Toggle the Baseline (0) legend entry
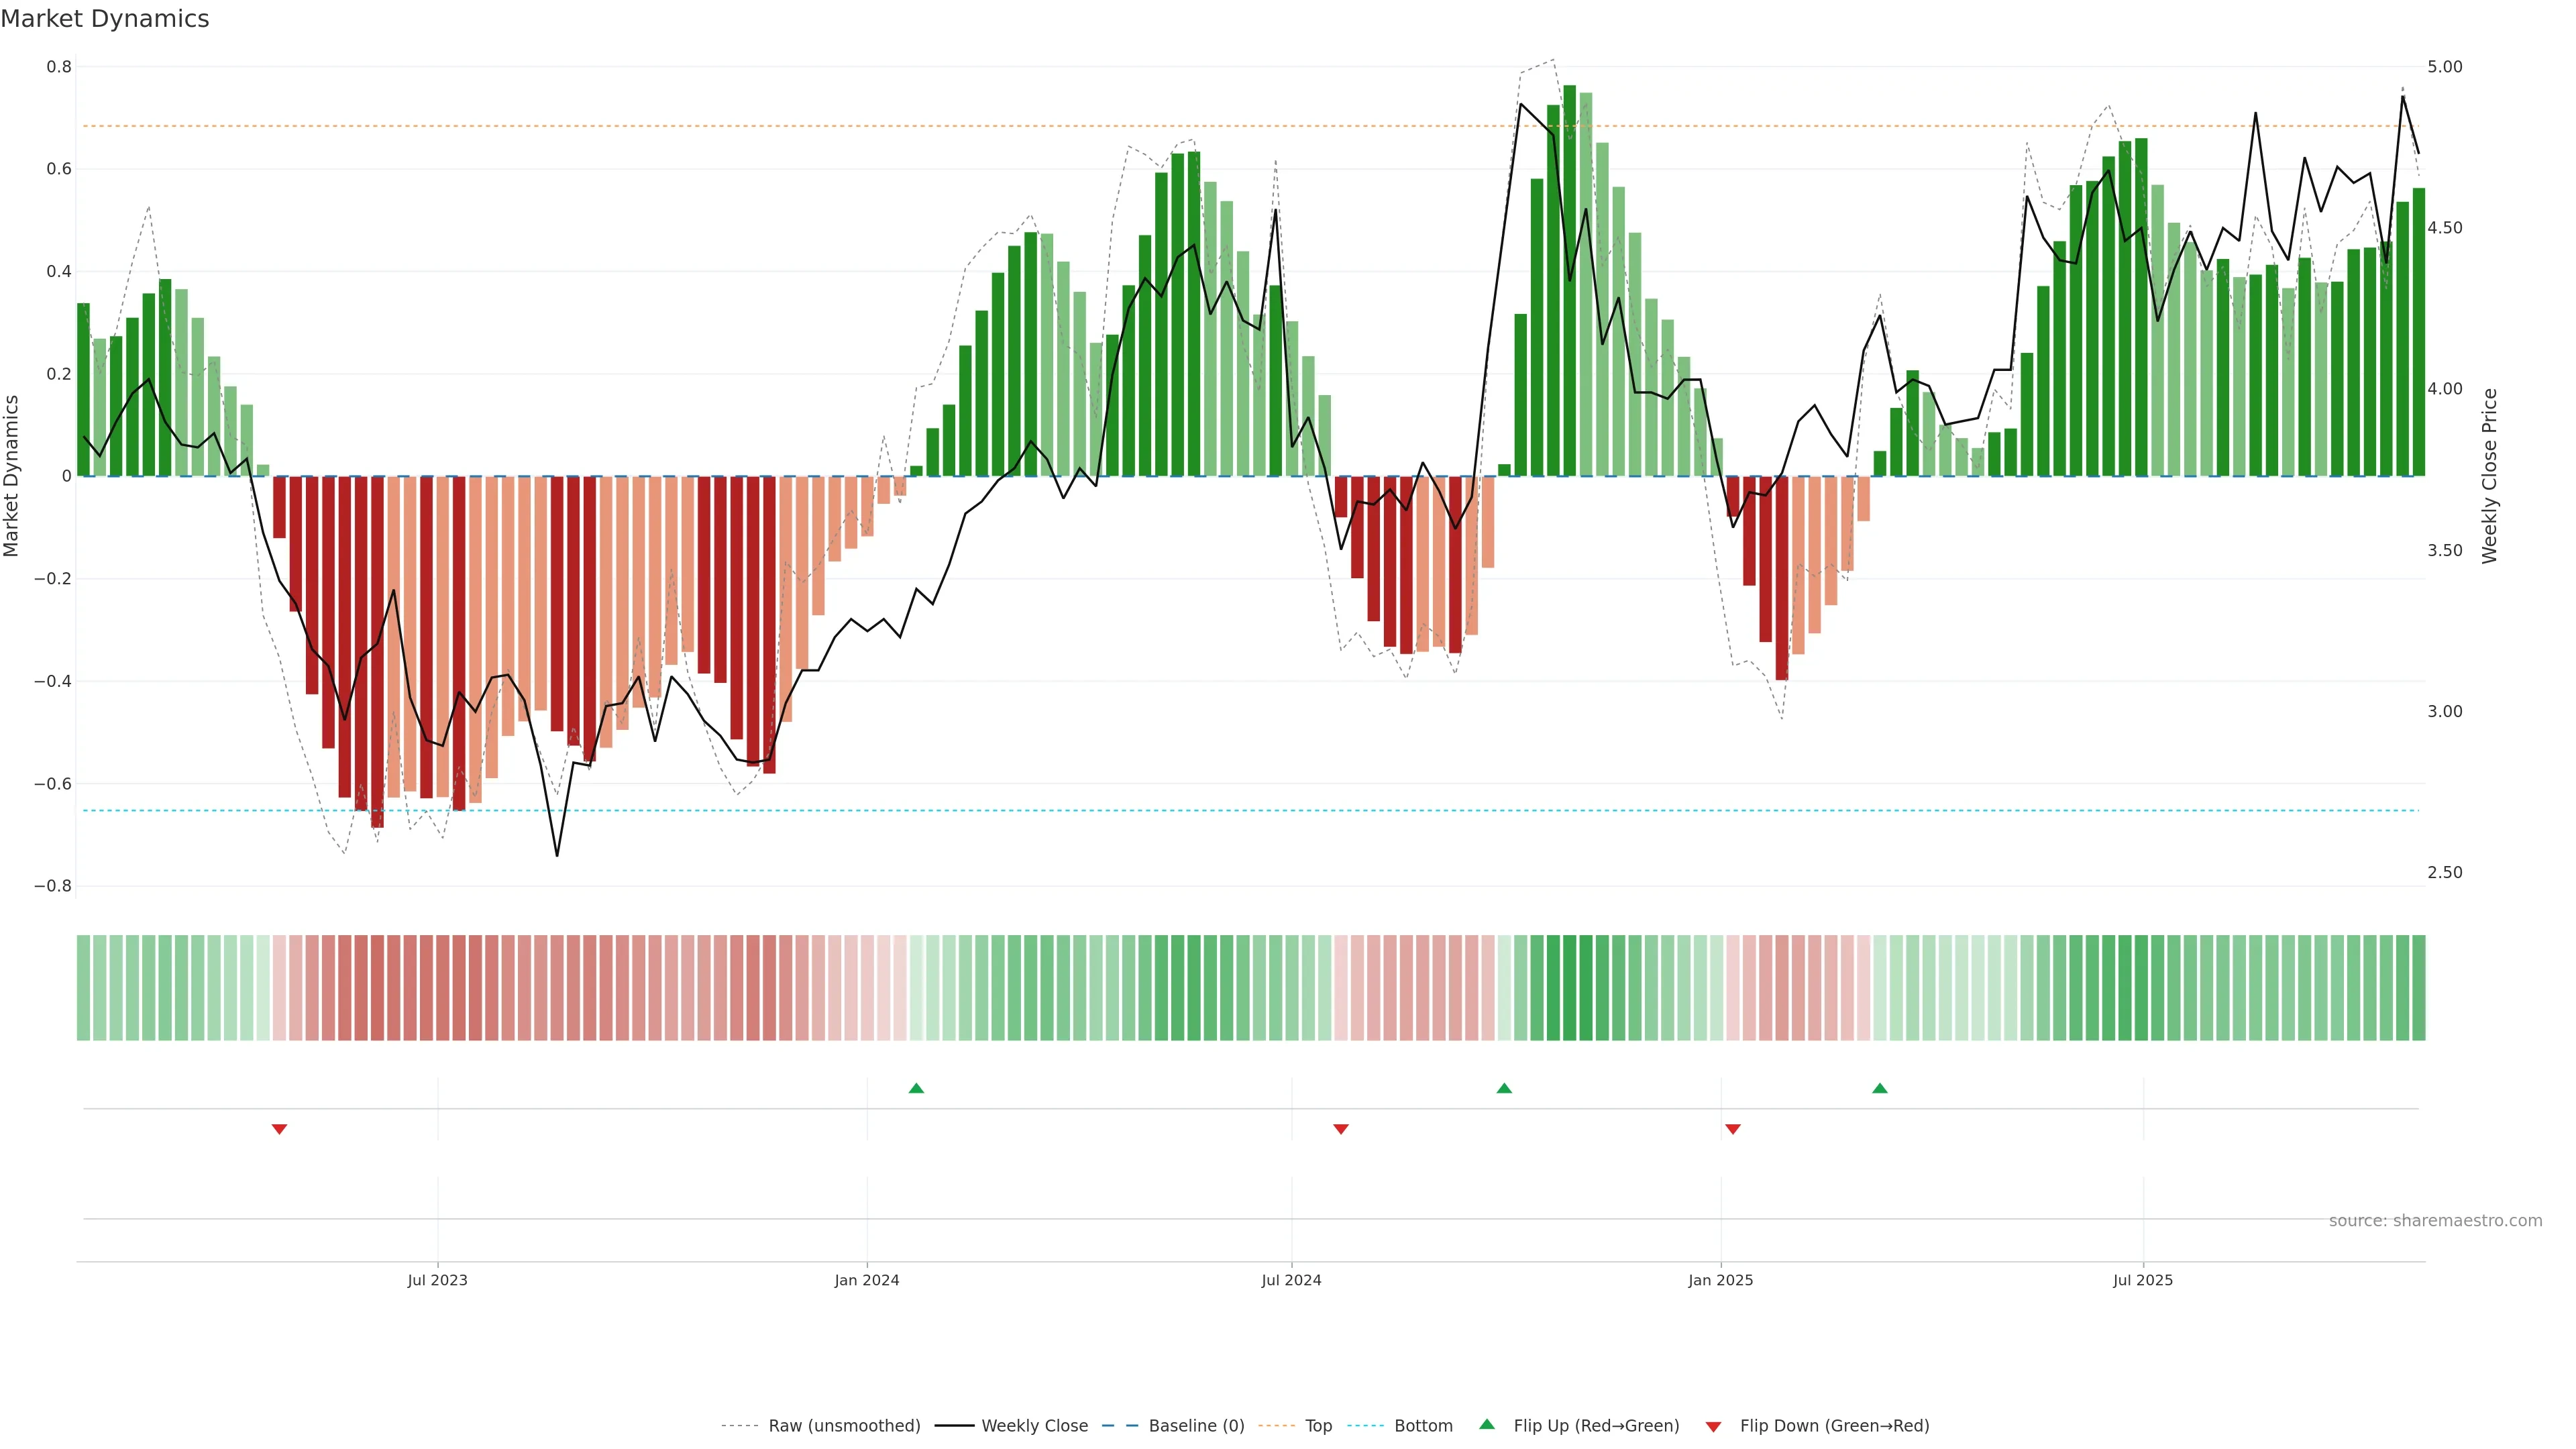 click(1196, 1426)
